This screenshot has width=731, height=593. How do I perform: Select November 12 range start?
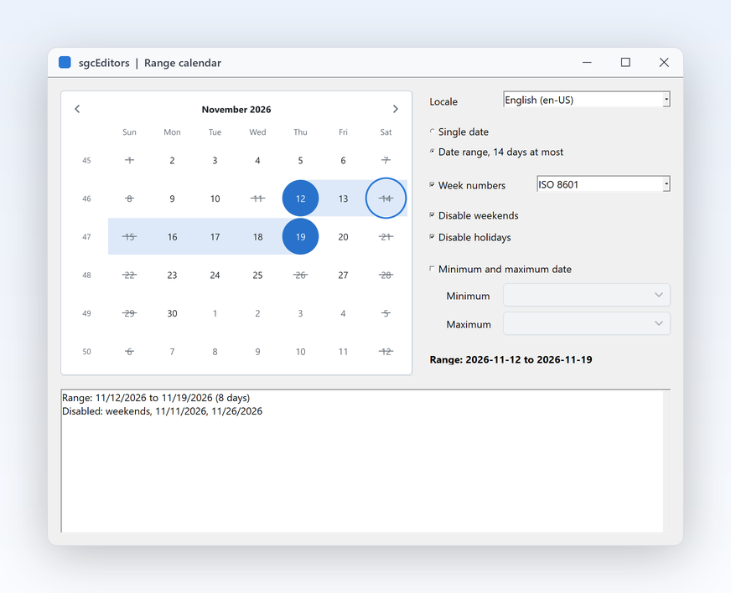click(x=301, y=199)
